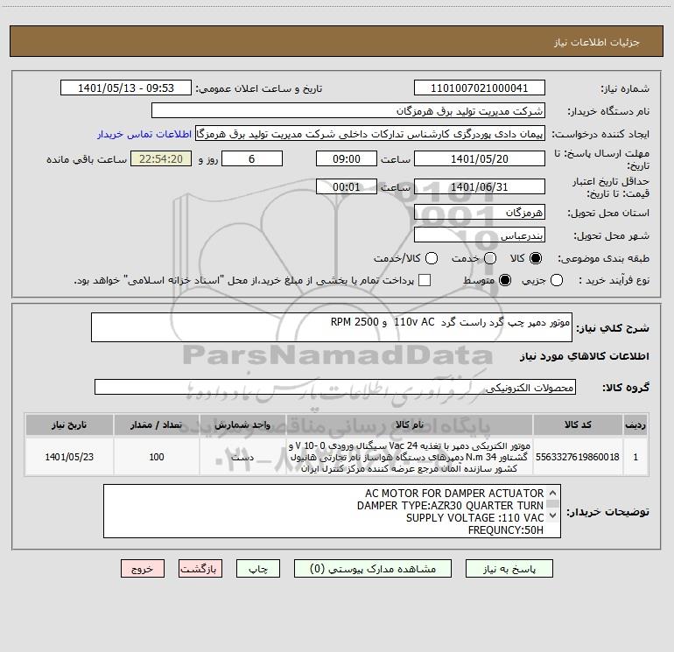Click the کد کالا column header
Image resolution: width=674 pixels, height=652 pixels.
click(x=578, y=424)
